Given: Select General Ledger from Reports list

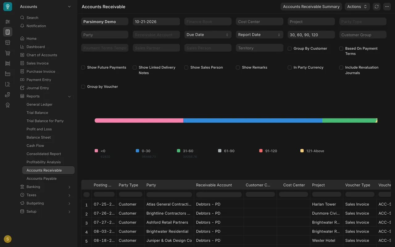Looking at the screenshot, I should [x=39, y=104].
